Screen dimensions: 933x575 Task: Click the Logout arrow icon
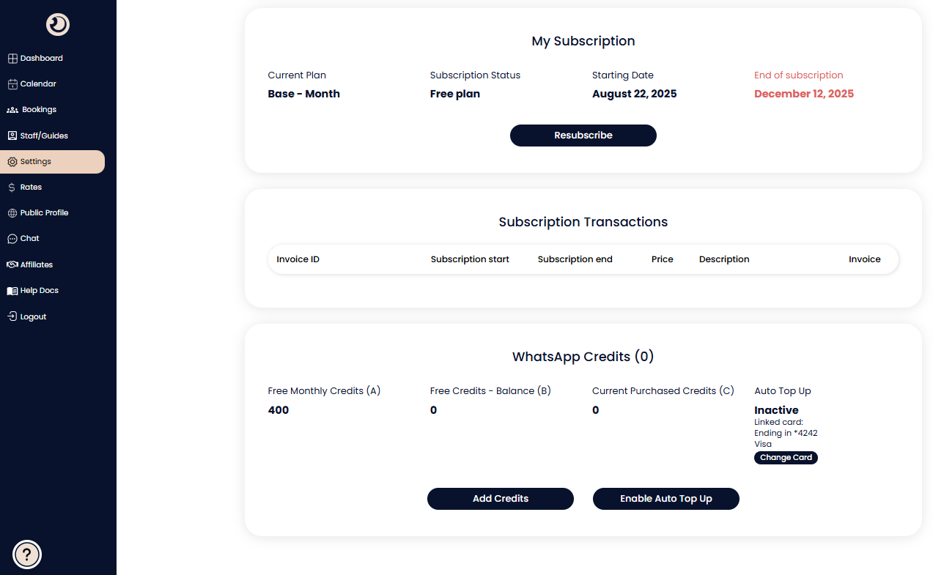pyautogui.click(x=12, y=317)
